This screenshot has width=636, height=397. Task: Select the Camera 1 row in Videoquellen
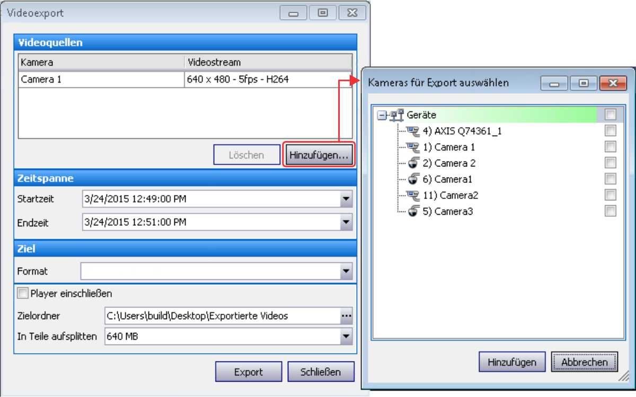(185, 80)
